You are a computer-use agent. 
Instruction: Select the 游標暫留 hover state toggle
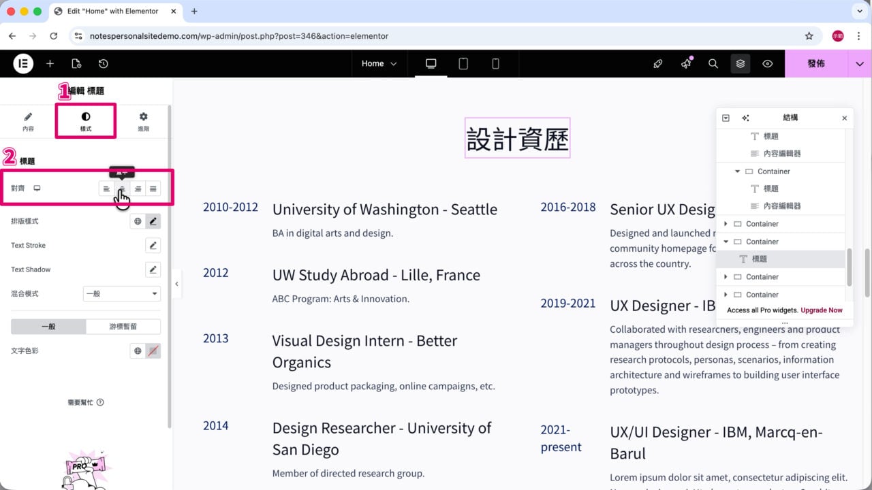pos(123,327)
